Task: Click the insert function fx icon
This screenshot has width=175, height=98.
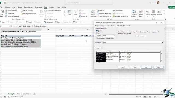Action: (20, 26)
